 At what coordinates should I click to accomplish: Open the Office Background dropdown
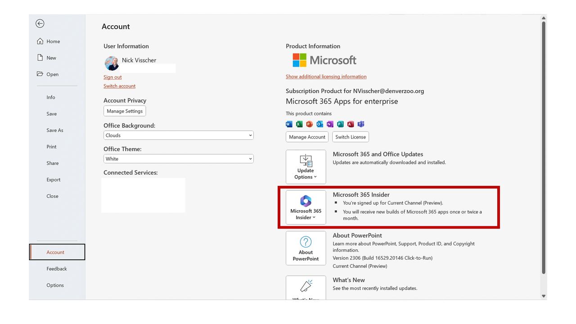tap(179, 135)
